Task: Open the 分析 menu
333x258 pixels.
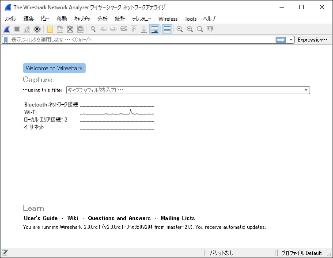Action: click(x=102, y=19)
